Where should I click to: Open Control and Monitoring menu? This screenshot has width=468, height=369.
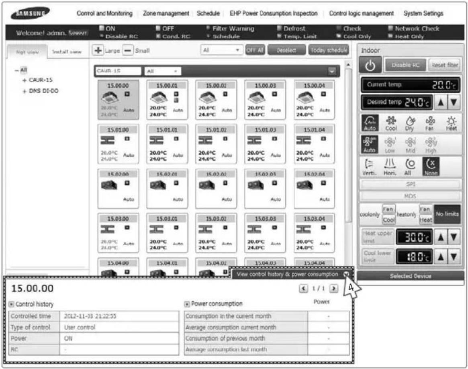[x=104, y=13]
